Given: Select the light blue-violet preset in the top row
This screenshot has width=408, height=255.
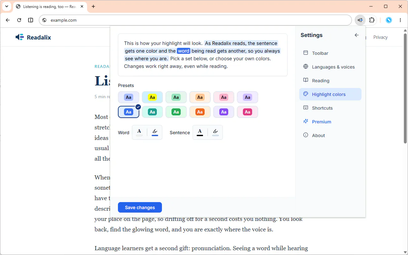Looking at the screenshot, I should click(128, 97).
